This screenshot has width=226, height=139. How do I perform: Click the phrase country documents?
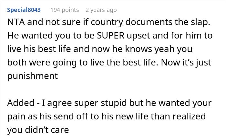click(x=132, y=22)
